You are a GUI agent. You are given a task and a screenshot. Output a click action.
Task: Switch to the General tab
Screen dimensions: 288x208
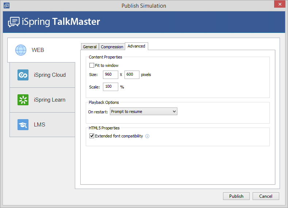point(90,47)
